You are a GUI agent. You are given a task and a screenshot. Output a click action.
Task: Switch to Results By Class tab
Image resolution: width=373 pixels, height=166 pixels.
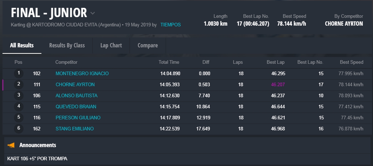click(67, 45)
